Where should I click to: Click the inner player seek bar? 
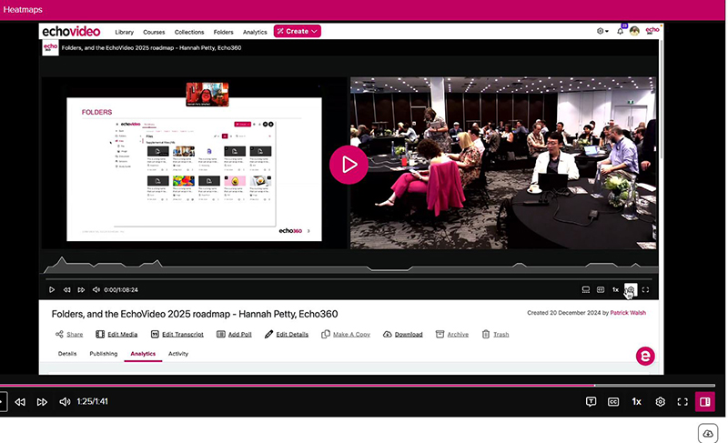[349, 279]
